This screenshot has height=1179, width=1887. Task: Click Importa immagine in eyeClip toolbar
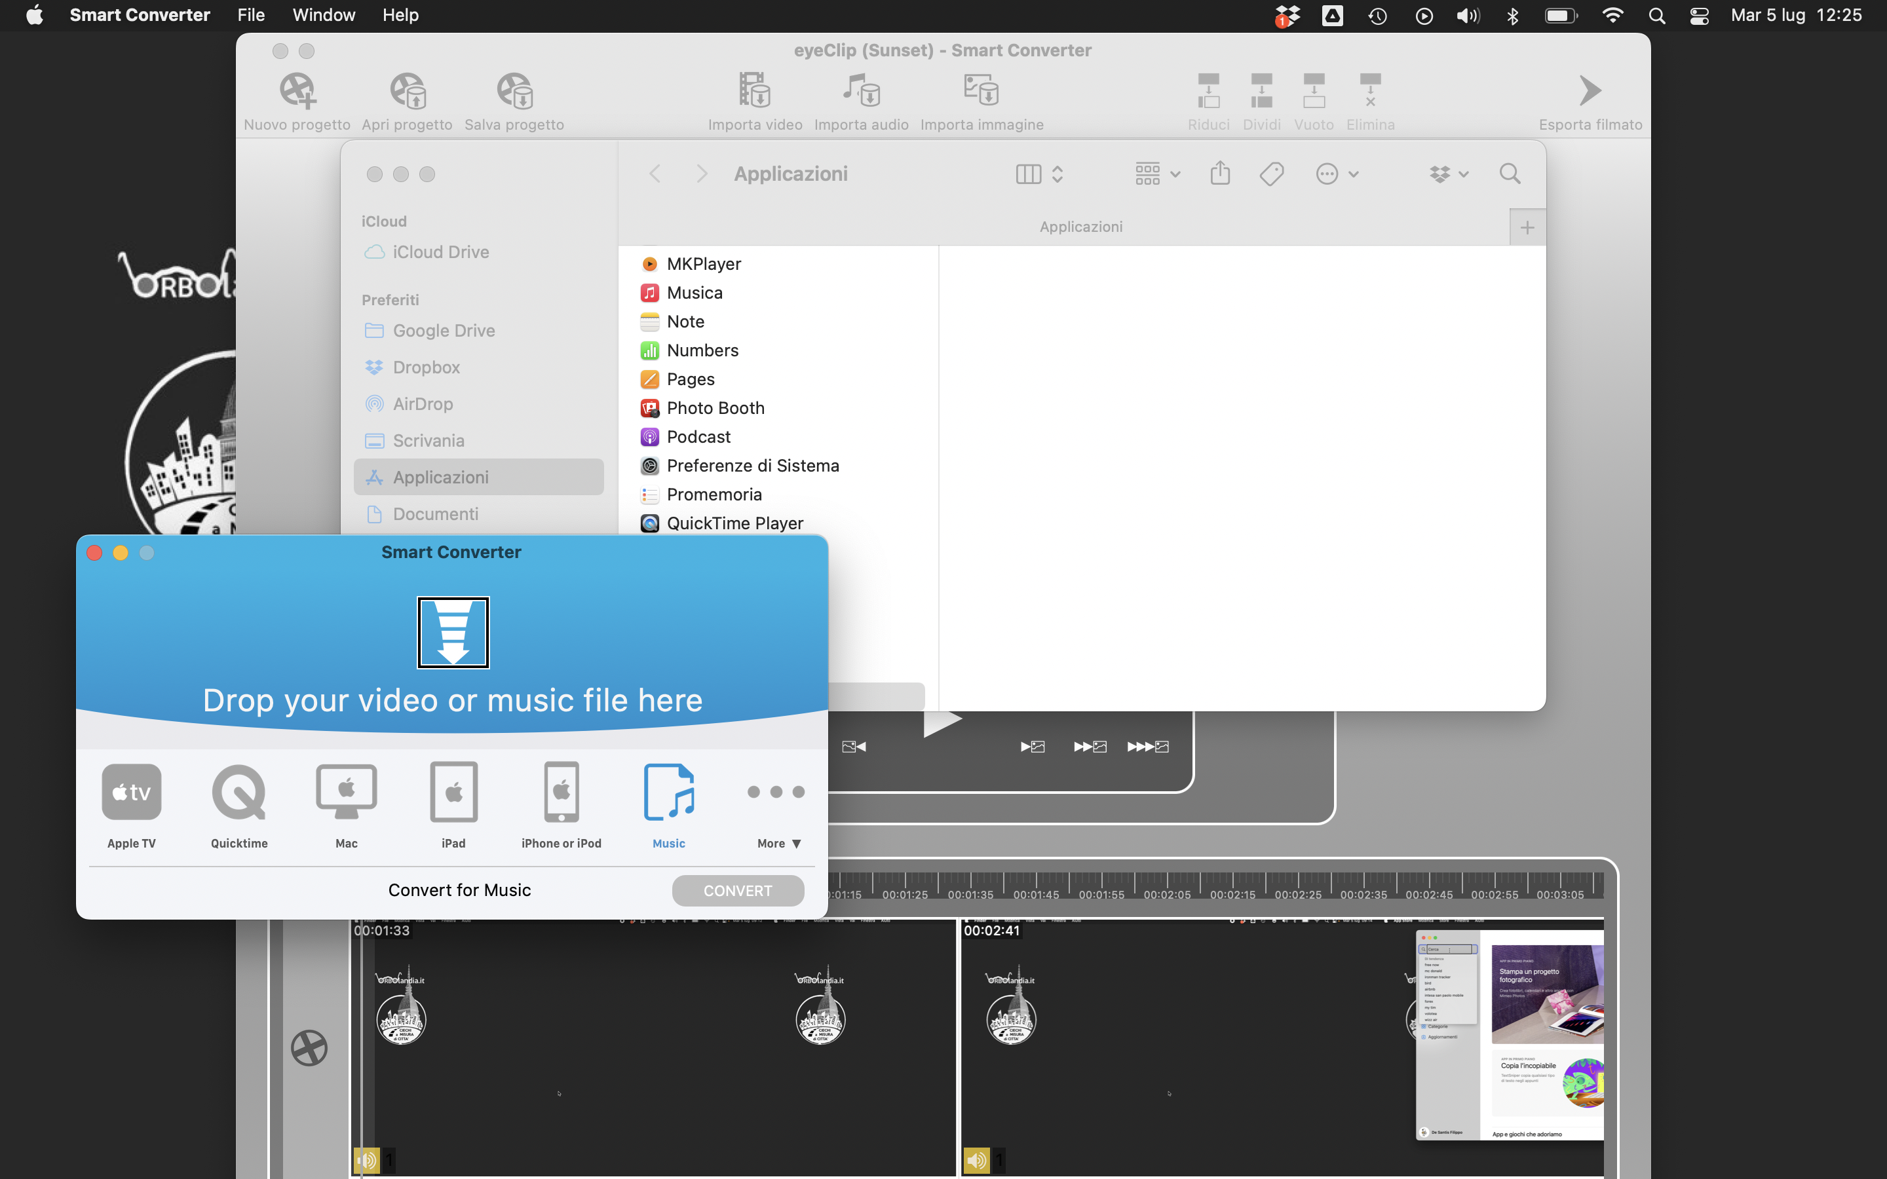(x=981, y=90)
